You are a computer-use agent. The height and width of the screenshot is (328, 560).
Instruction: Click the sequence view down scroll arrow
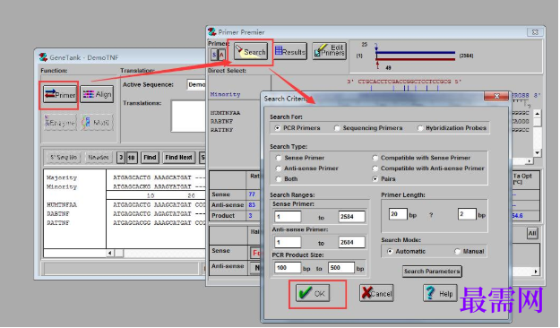[x=537, y=153]
